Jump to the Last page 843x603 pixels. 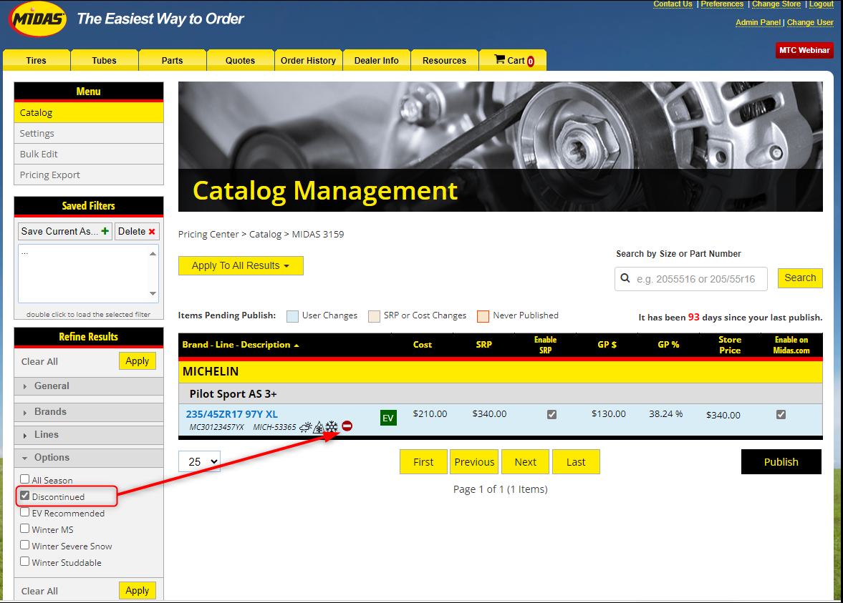click(576, 462)
